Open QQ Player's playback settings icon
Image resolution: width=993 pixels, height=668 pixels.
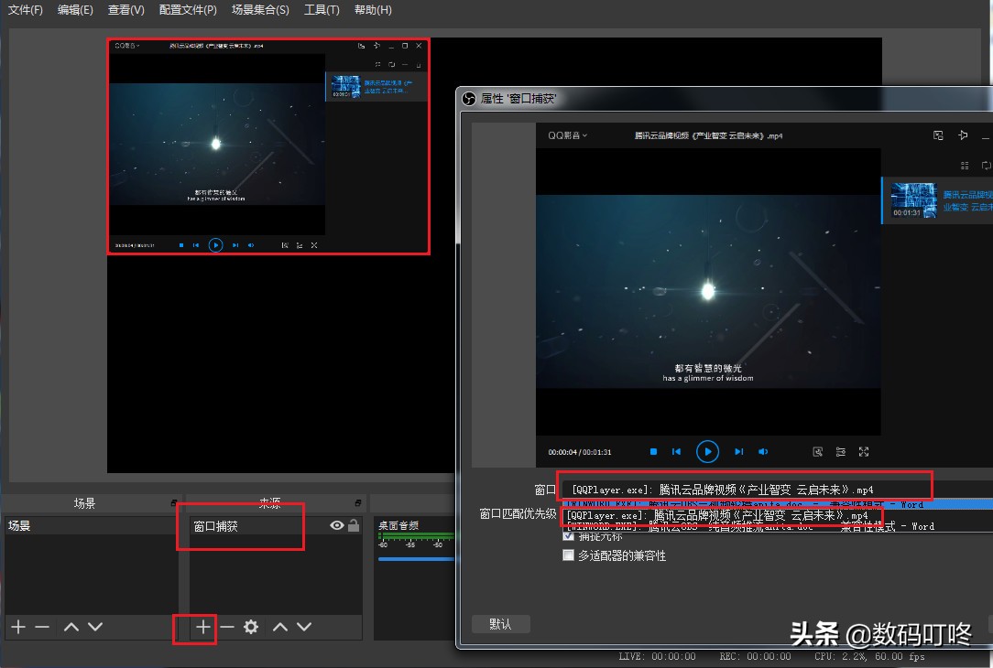point(840,451)
